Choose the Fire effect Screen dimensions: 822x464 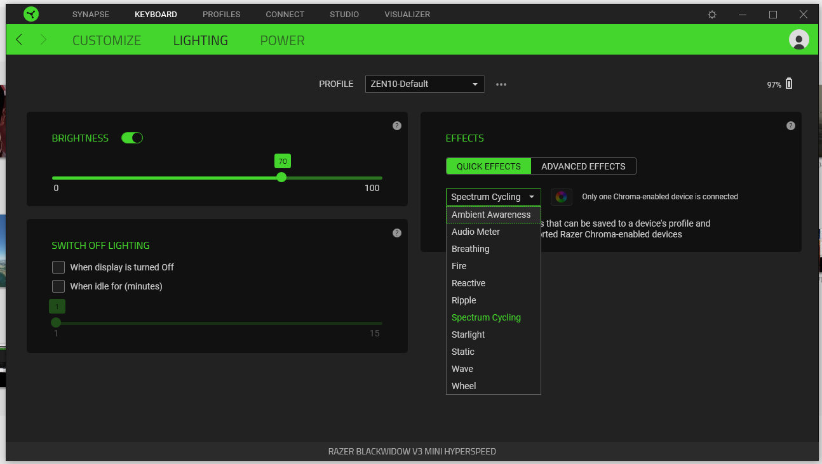(493, 266)
